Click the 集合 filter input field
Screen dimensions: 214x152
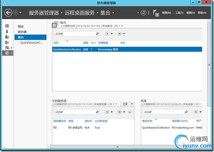click(x=75, y=34)
